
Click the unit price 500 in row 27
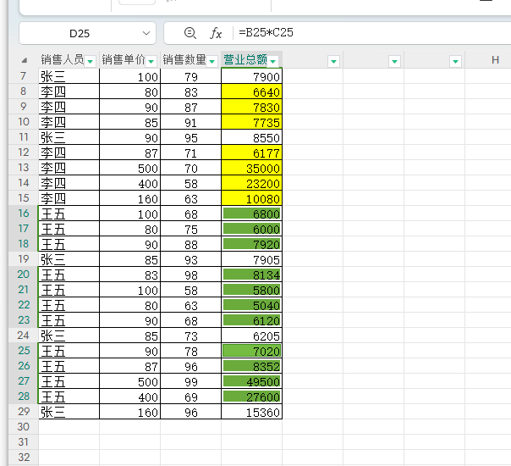pos(129,380)
